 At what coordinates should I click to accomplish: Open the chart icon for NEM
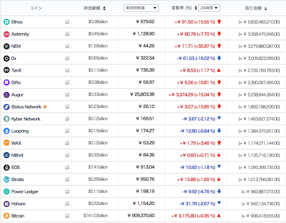point(67,46)
